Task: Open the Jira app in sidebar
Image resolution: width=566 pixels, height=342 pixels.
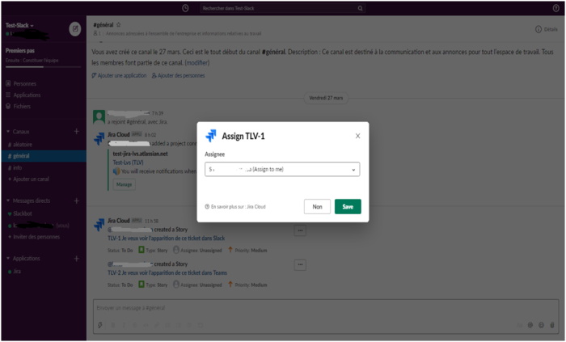Action: pyautogui.click(x=15, y=272)
